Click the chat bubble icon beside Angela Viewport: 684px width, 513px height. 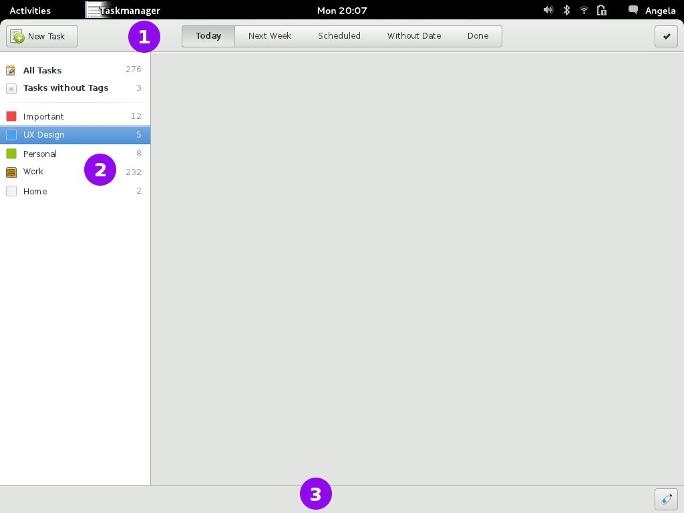coord(633,10)
